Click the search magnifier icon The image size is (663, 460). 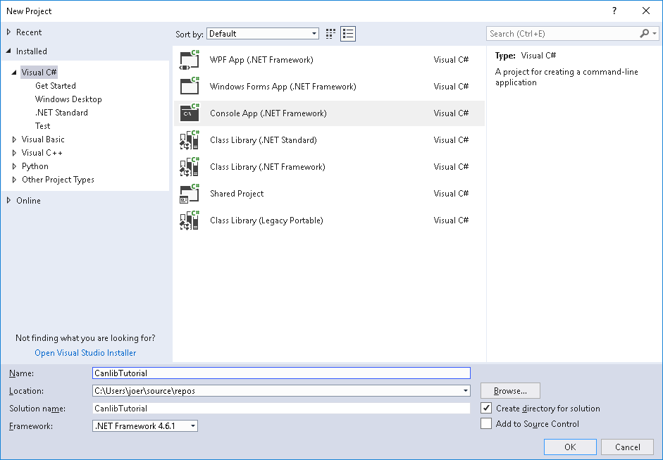(644, 33)
